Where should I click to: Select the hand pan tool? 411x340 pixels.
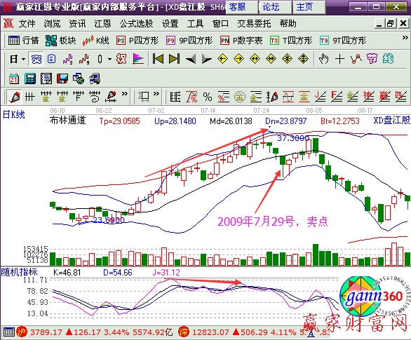(323, 59)
